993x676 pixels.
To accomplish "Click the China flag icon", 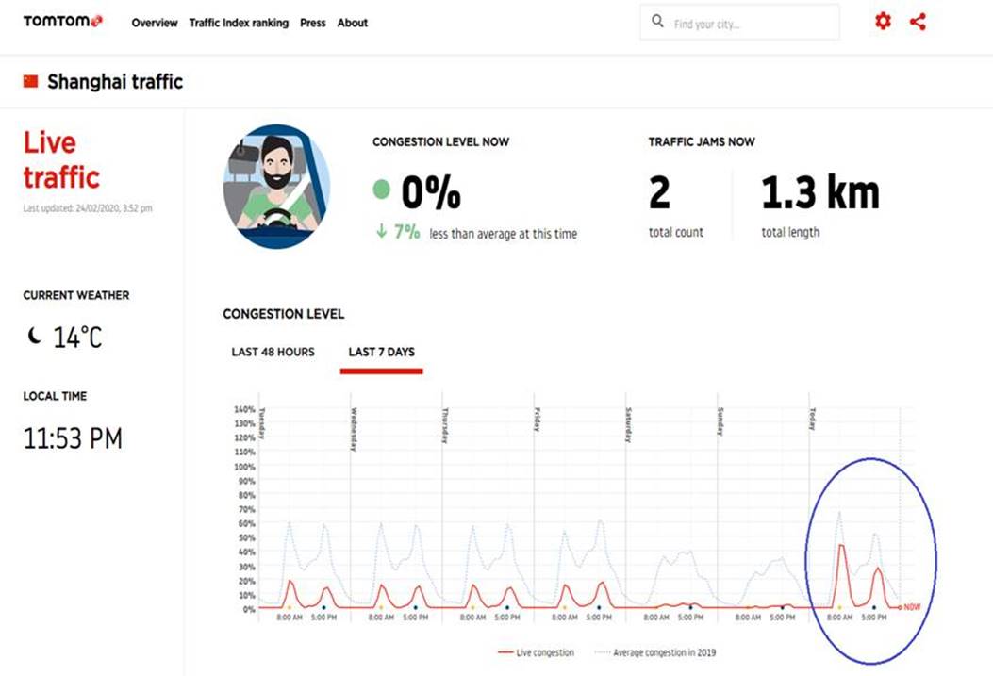I will 31,82.
